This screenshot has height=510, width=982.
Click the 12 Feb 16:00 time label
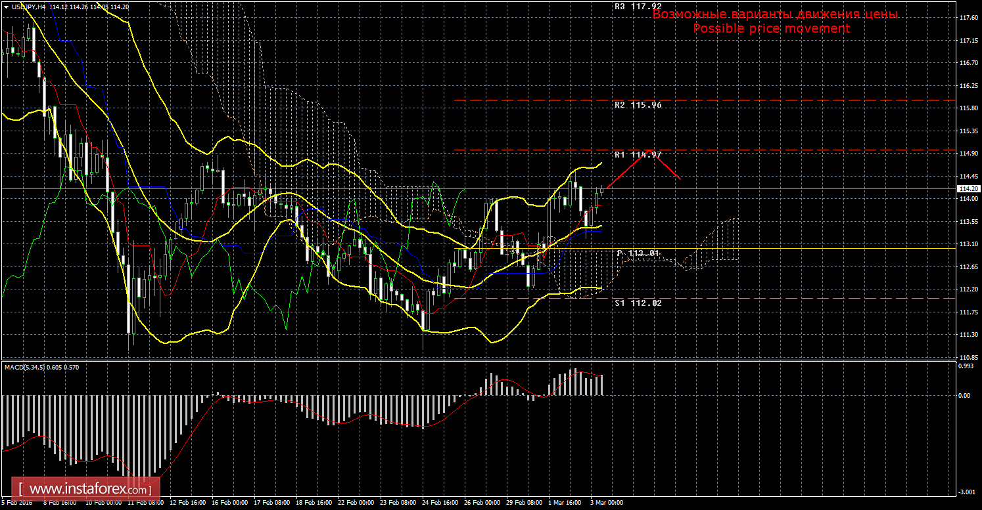click(x=188, y=503)
